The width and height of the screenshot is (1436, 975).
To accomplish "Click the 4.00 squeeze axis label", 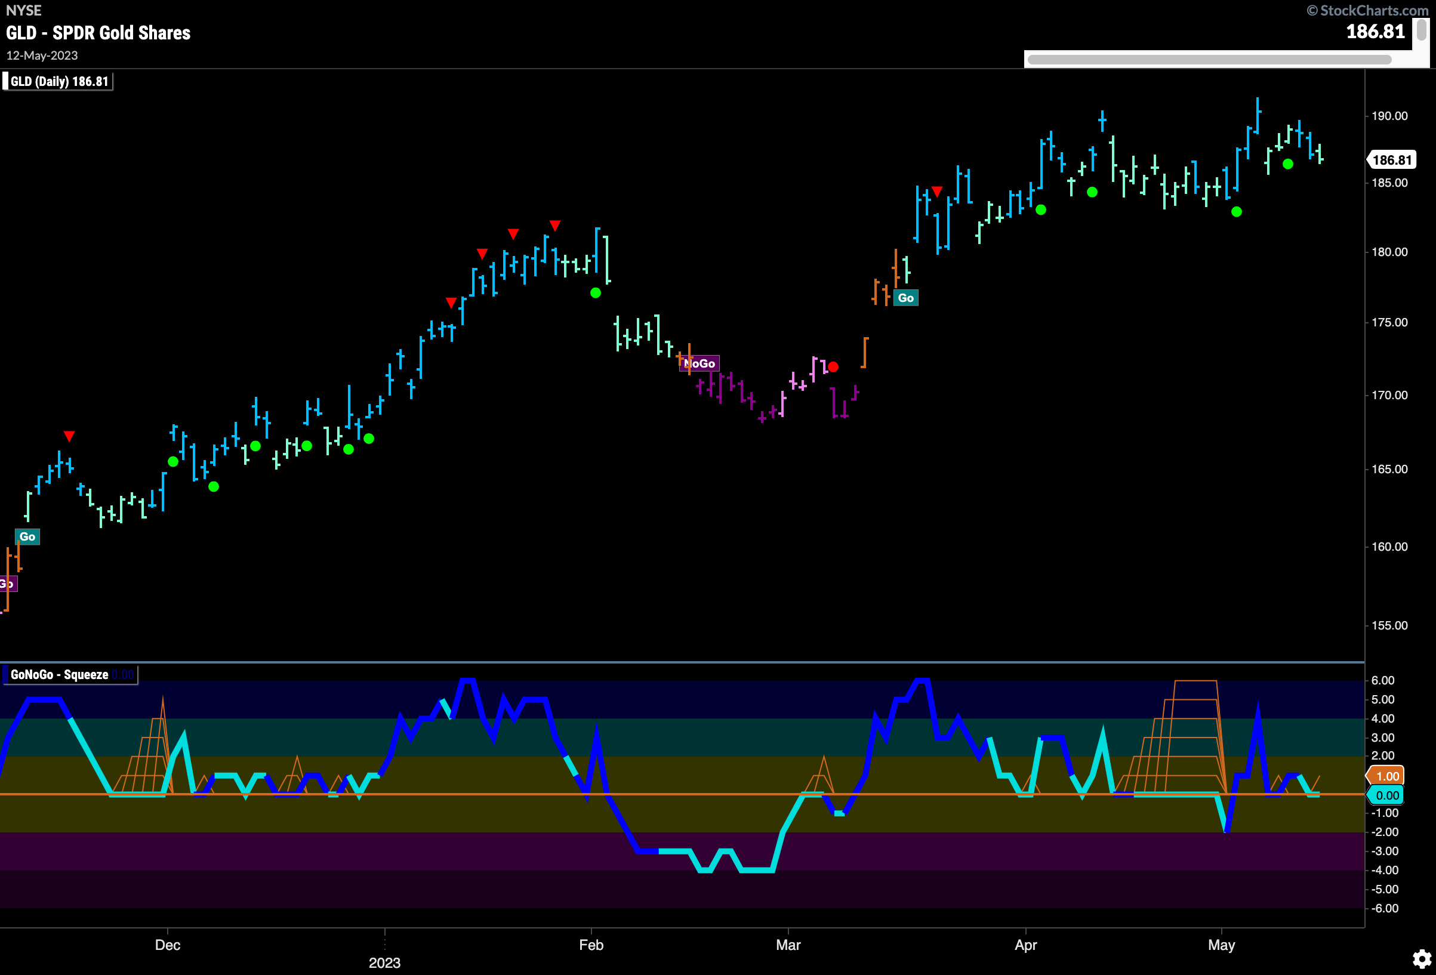I will [x=1383, y=718].
